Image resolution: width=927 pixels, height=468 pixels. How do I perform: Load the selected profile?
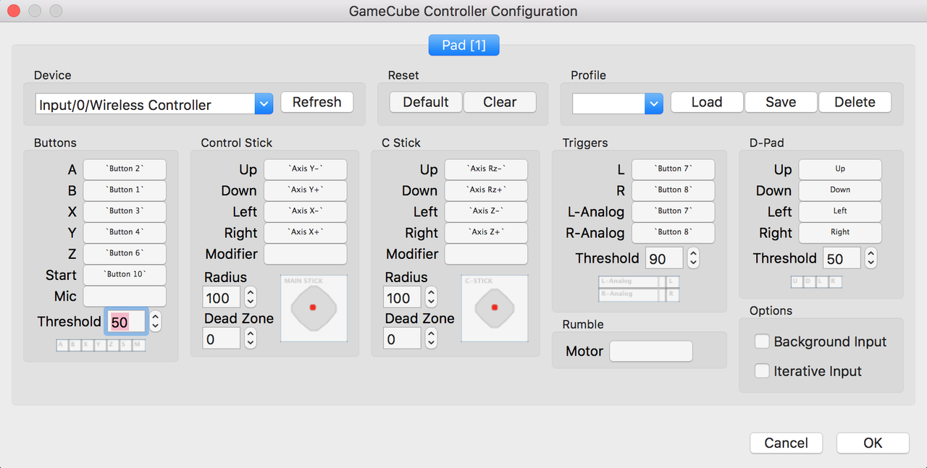click(707, 102)
